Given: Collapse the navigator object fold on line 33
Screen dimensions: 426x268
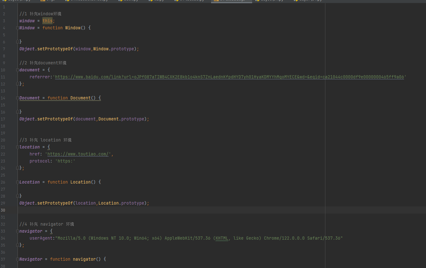Looking at the screenshot, I should pos(18,231).
